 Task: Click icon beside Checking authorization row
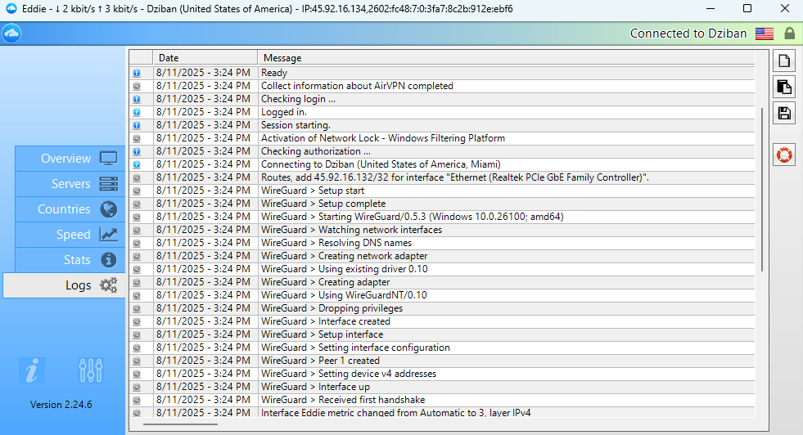coord(137,151)
